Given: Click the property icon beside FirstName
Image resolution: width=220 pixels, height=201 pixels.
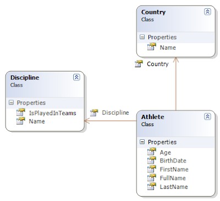Looking at the screenshot, I should click(x=152, y=169).
